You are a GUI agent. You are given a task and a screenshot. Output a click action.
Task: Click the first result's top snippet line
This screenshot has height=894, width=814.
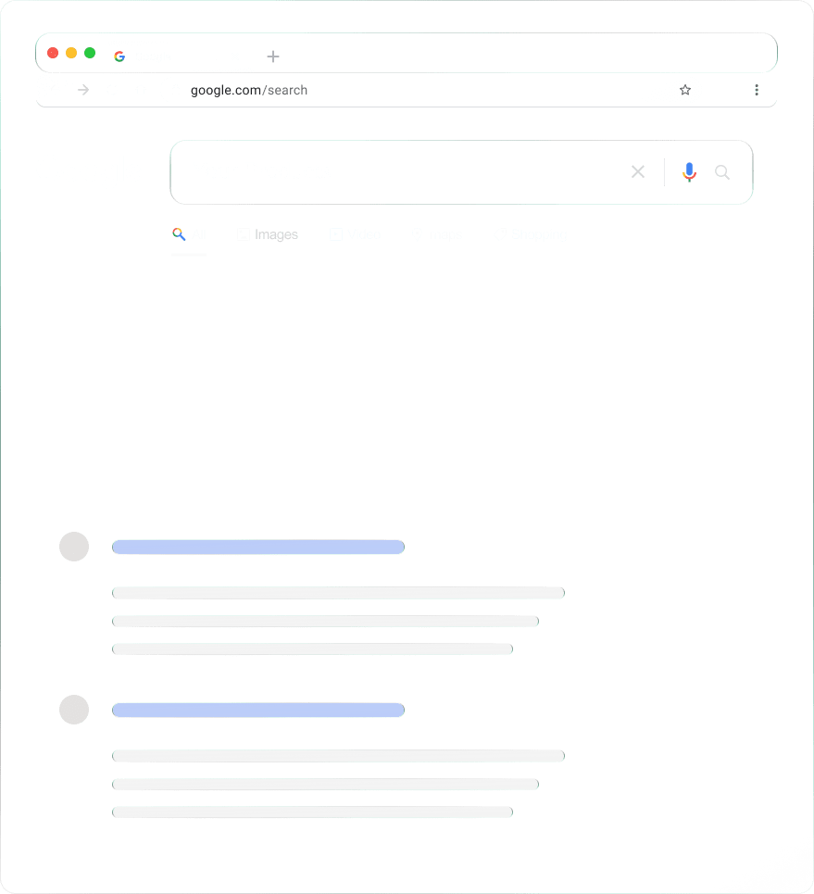pos(338,593)
